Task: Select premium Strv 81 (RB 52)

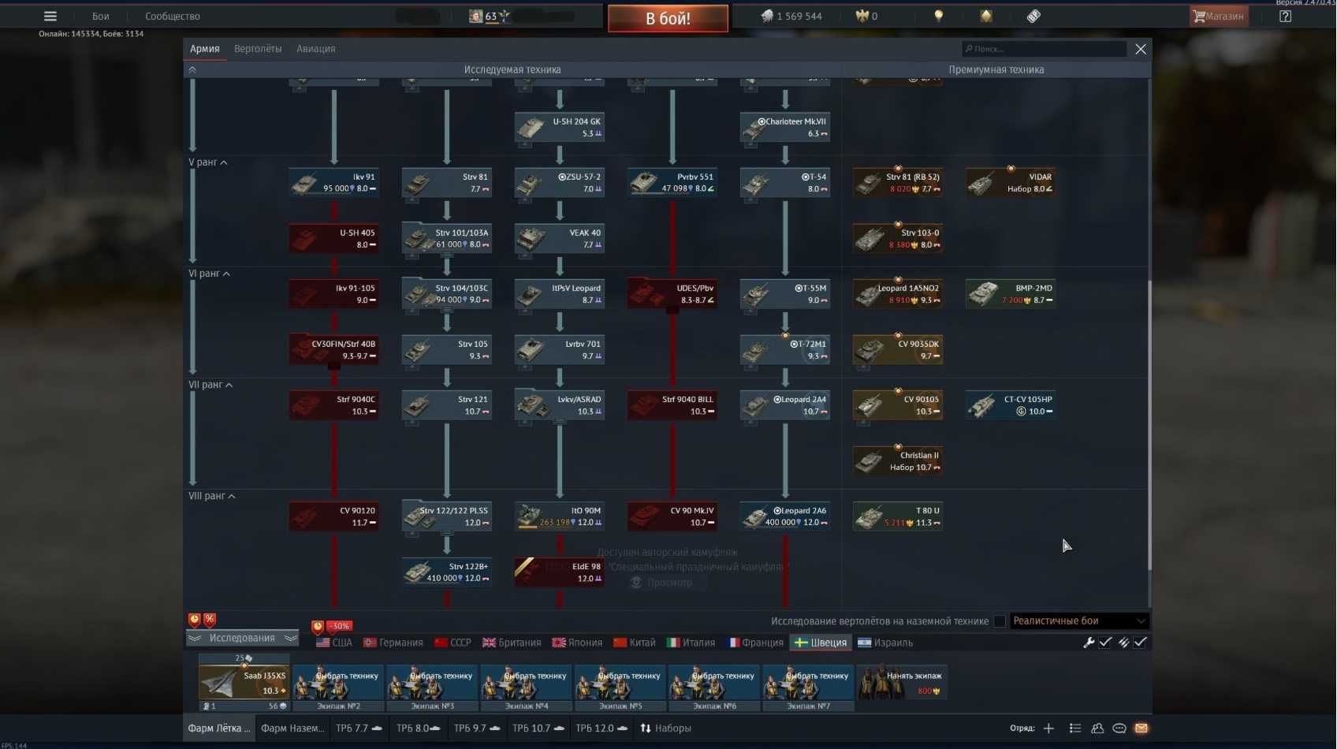Action: (897, 182)
